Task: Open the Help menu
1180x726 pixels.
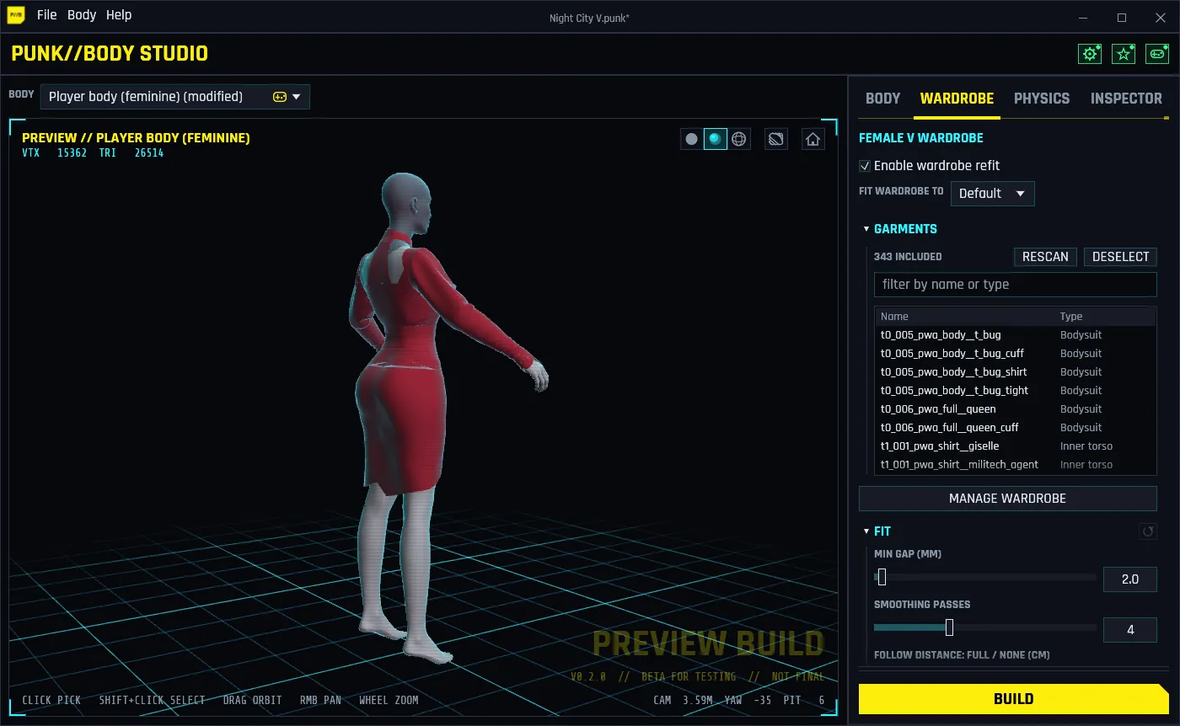Action: (x=119, y=15)
